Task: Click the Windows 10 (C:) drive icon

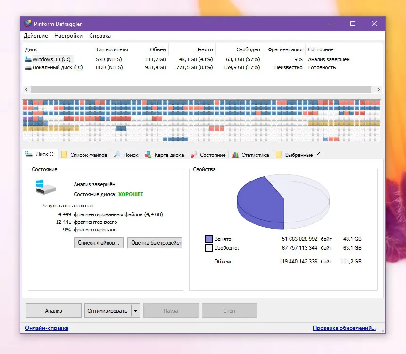Action: (28, 59)
